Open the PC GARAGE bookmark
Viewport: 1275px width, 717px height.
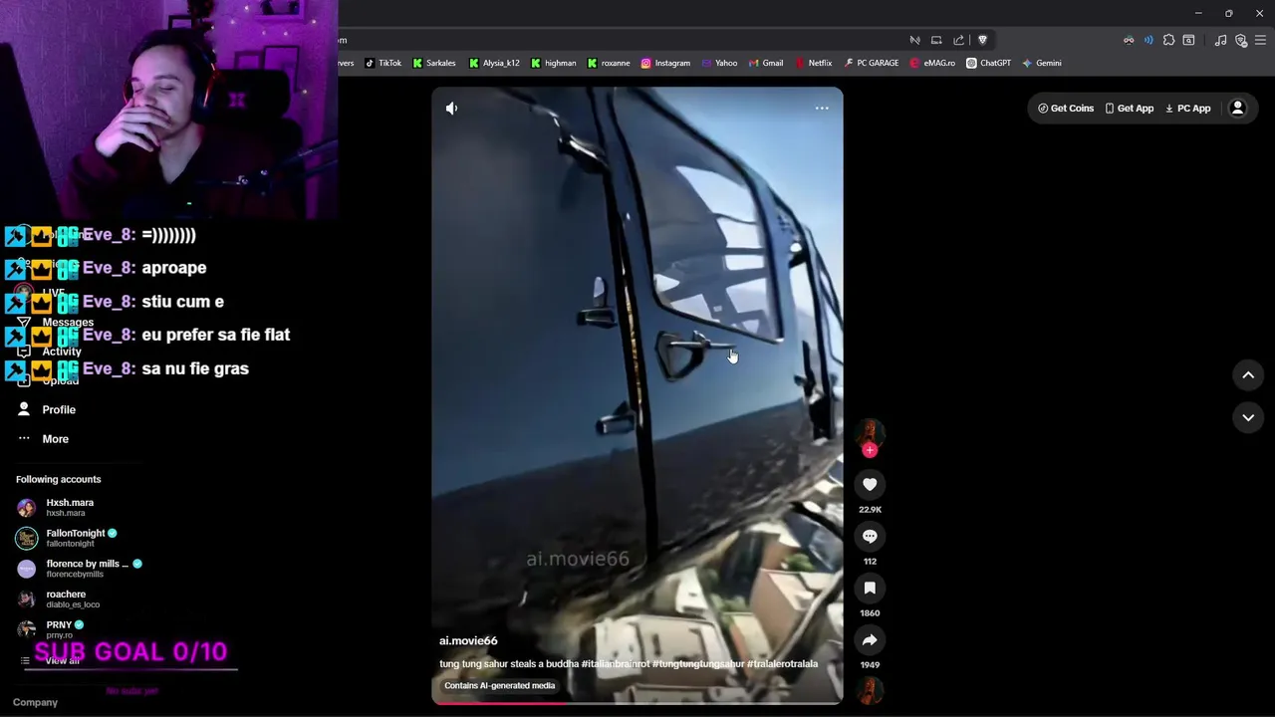[871, 63]
